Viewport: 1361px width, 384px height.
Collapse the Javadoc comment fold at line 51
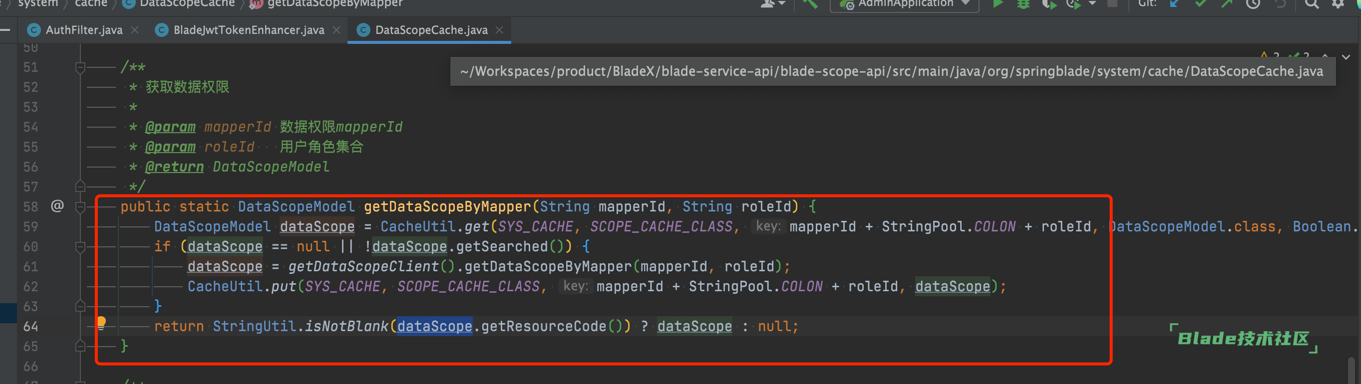80,67
